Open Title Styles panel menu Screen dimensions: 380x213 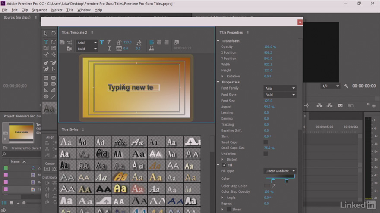[83, 130]
